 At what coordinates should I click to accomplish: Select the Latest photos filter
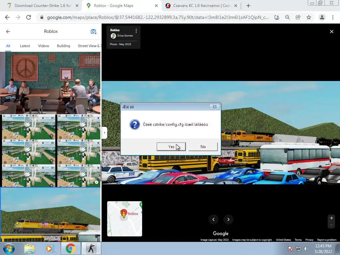25,46
